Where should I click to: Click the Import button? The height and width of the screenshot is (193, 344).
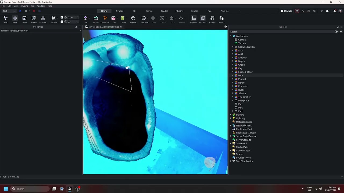133,20
